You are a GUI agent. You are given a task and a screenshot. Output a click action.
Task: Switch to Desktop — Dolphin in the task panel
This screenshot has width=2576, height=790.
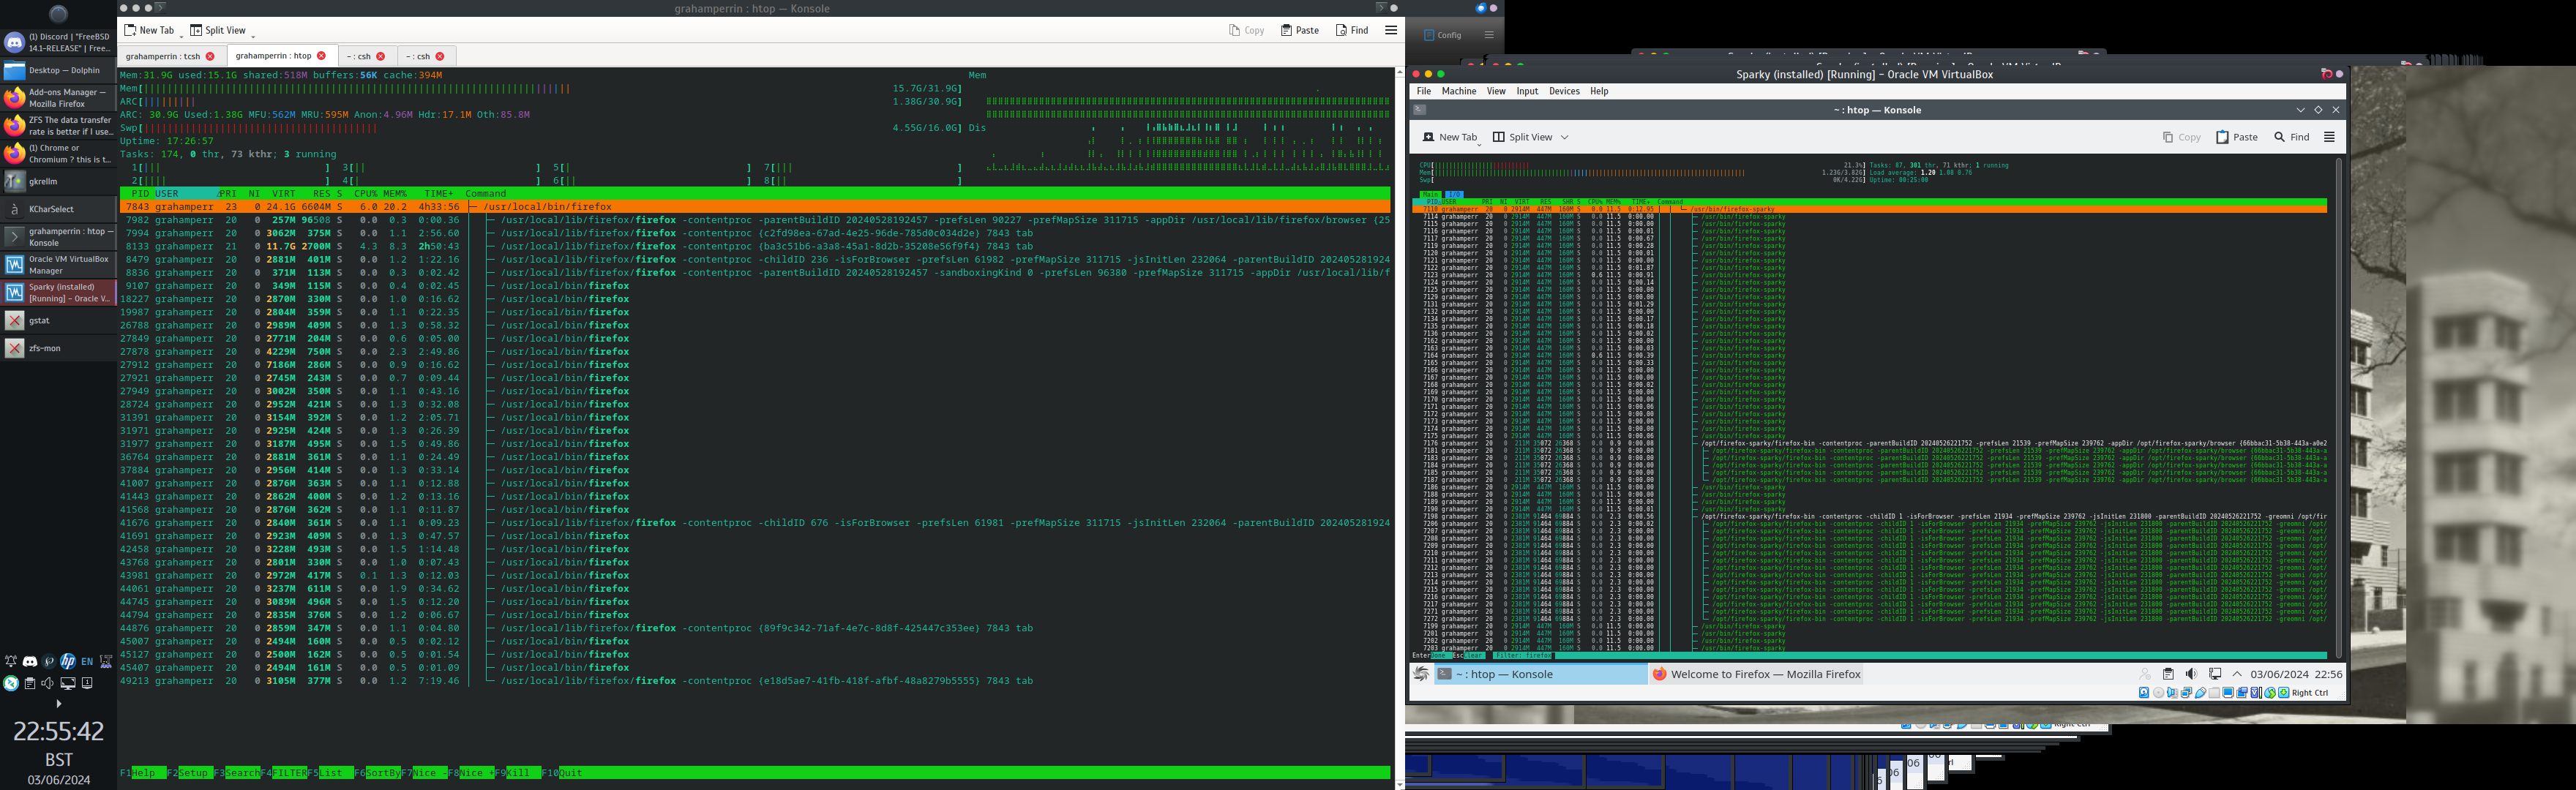coord(59,70)
